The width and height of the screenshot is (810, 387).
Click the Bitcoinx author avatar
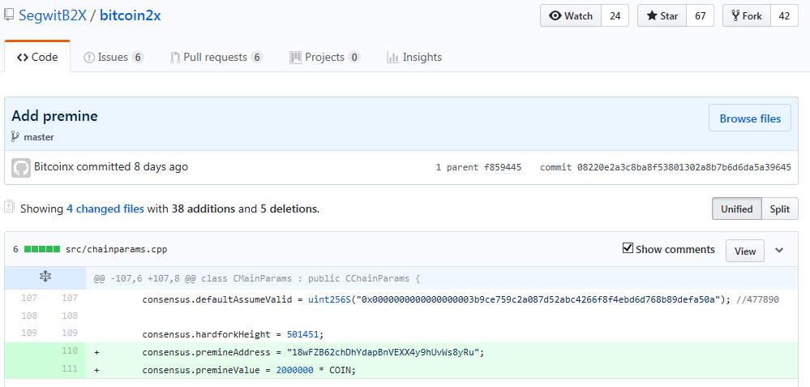pyautogui.click(x=21, y=168)
